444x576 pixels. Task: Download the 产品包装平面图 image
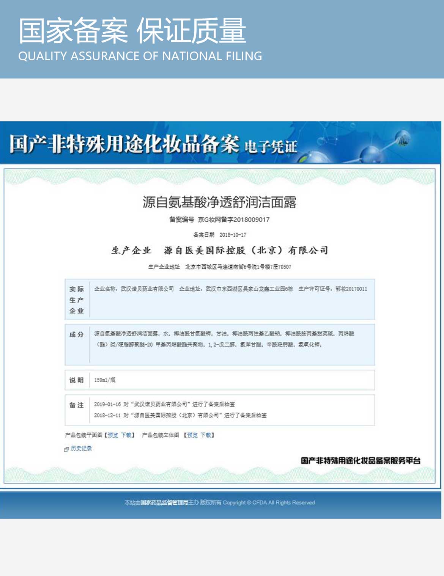tap(126, 435)
